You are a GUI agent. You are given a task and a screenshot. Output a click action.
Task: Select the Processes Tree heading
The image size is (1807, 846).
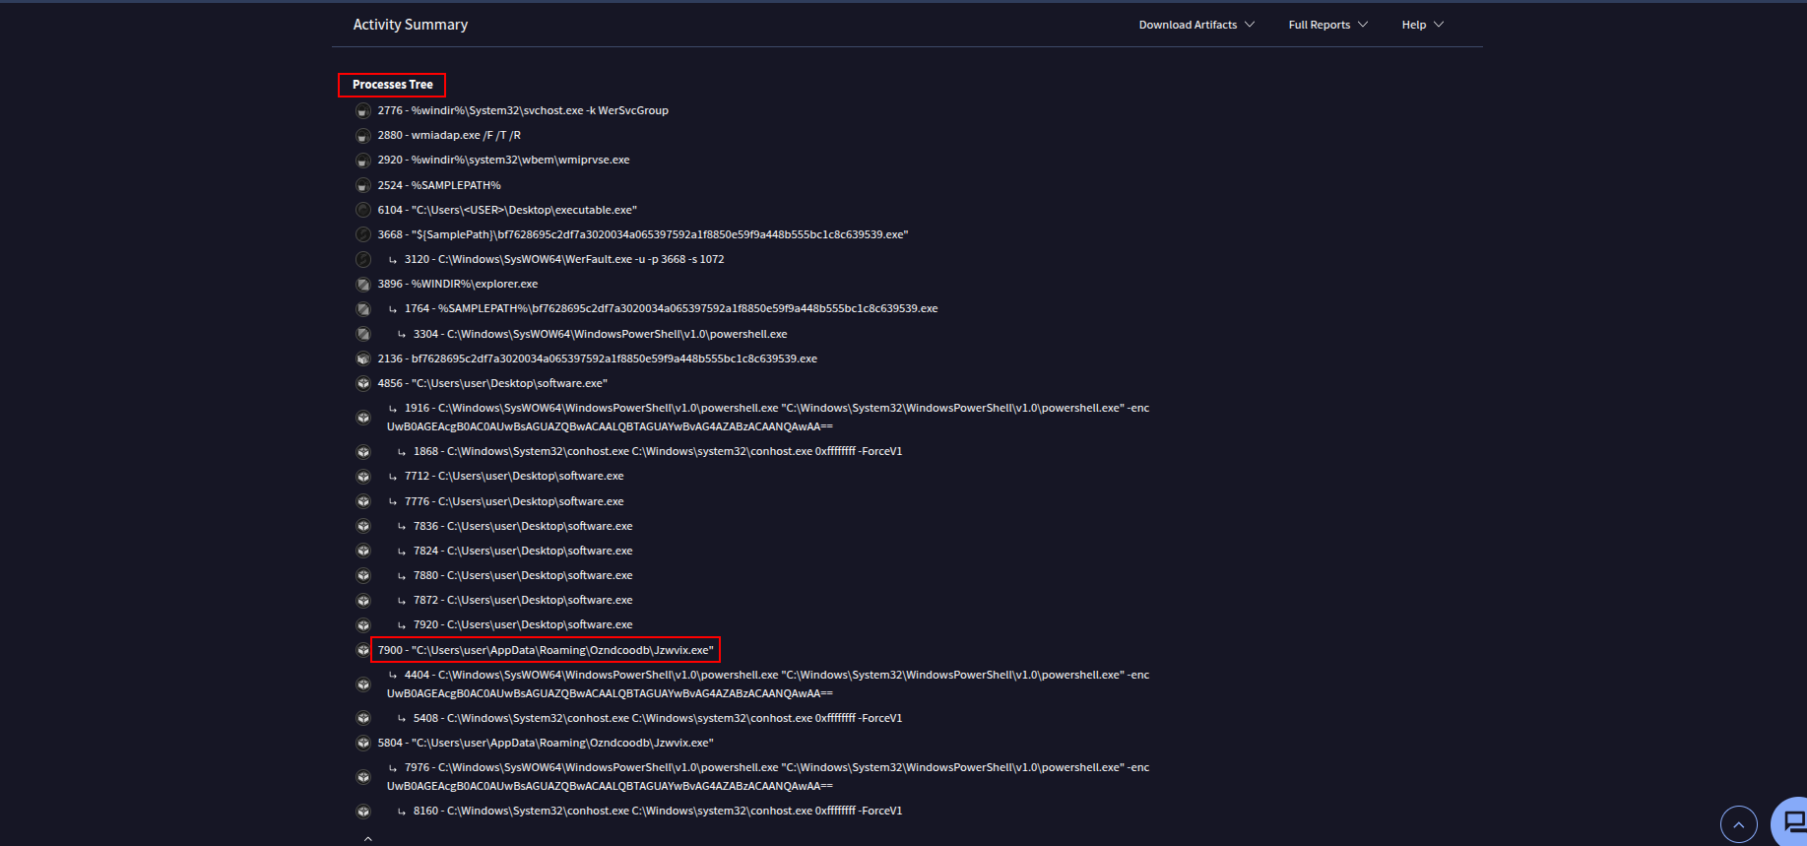(x=392, y=85)
